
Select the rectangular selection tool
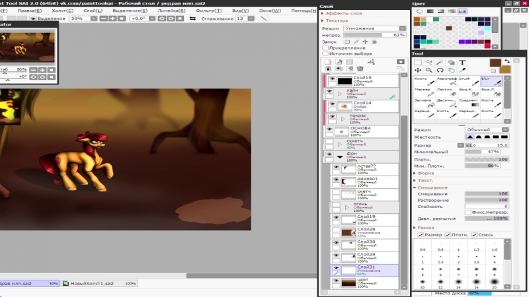418,62
